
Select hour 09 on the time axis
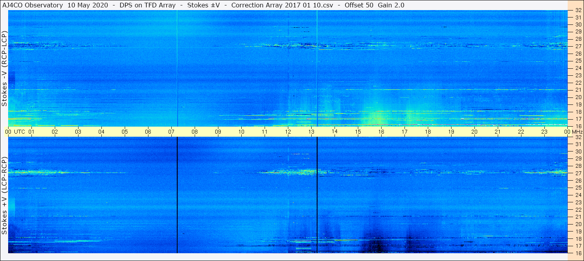pyautogui.click(x=218, y=132)
